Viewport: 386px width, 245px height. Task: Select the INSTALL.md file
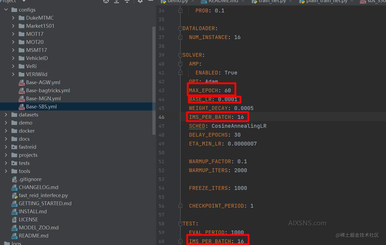click(x=33, y=212)
